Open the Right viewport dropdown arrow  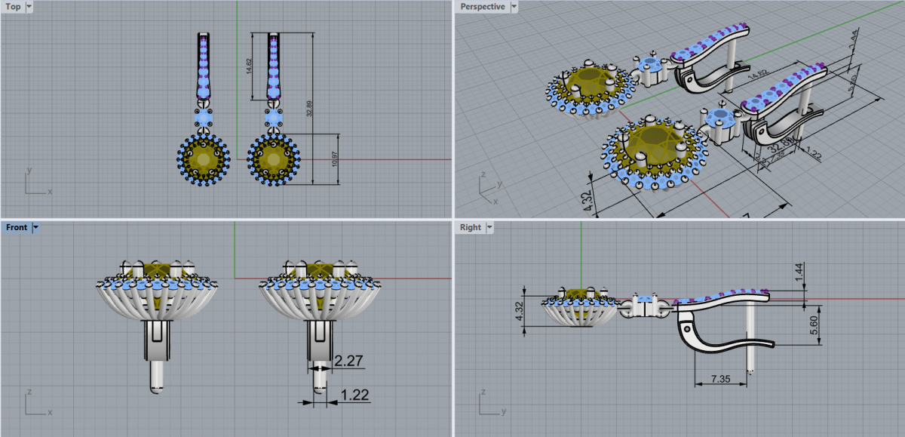489,227
